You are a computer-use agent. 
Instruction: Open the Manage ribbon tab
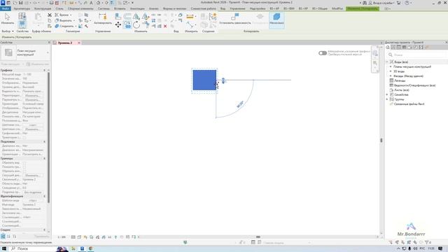237,8
